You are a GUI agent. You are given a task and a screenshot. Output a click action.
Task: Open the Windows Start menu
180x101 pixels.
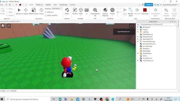click(x=2, y=99)
